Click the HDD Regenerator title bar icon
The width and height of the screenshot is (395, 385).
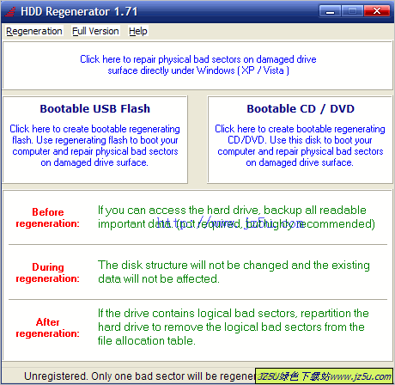(x=10, y=12)
